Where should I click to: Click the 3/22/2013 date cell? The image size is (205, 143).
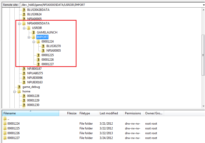(106, 133)
